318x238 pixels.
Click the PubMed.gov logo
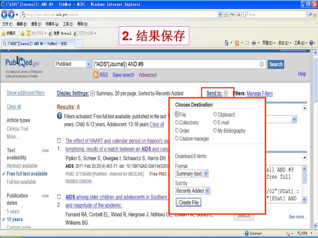tap(22, 62)
